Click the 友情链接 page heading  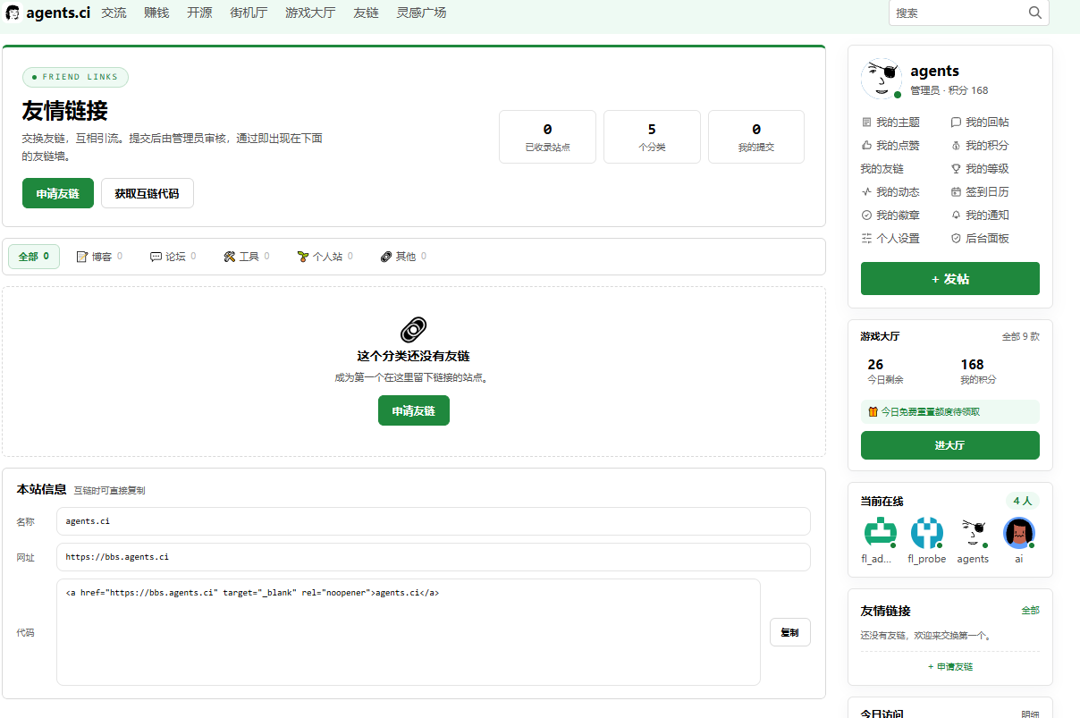point(65,111)
